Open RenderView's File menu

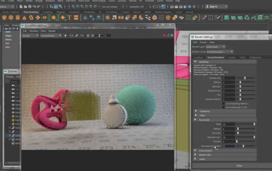pos(25,31)
